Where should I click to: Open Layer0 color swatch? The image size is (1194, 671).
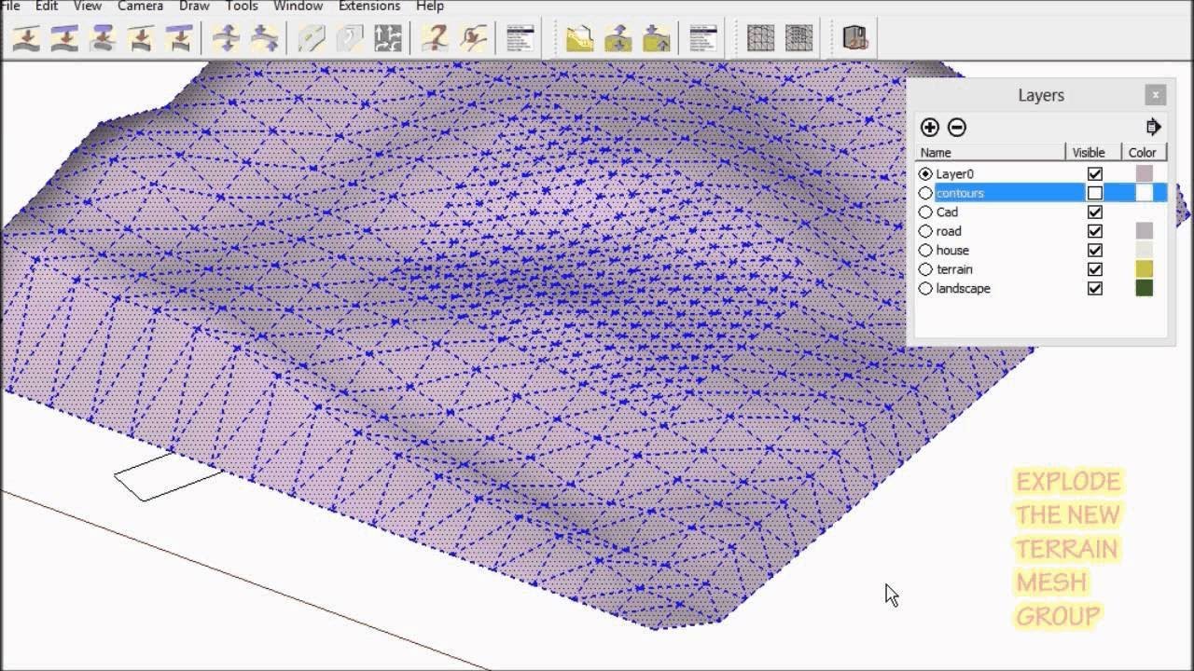[1144, 174]
